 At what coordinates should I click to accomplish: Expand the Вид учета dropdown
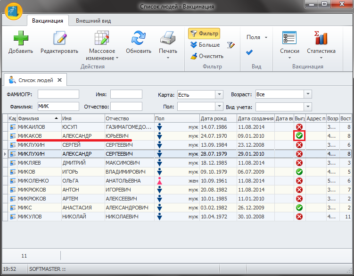(x=307, y=107)
